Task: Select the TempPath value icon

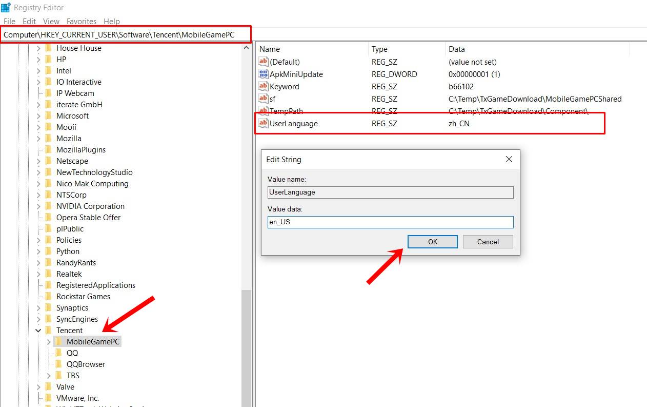Action: click(x=264, y=111)
